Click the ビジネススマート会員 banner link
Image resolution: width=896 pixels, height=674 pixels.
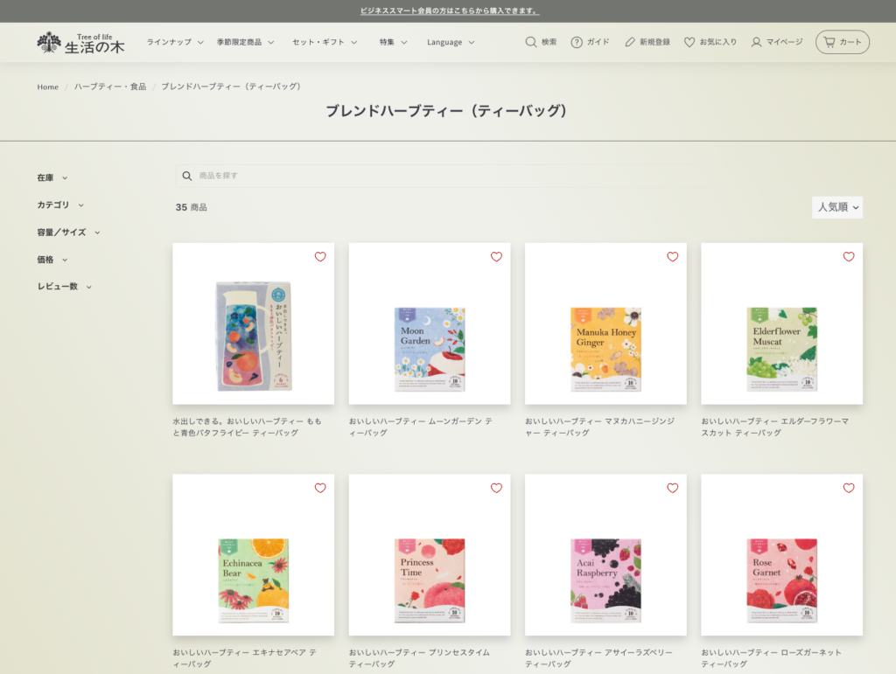450,10
